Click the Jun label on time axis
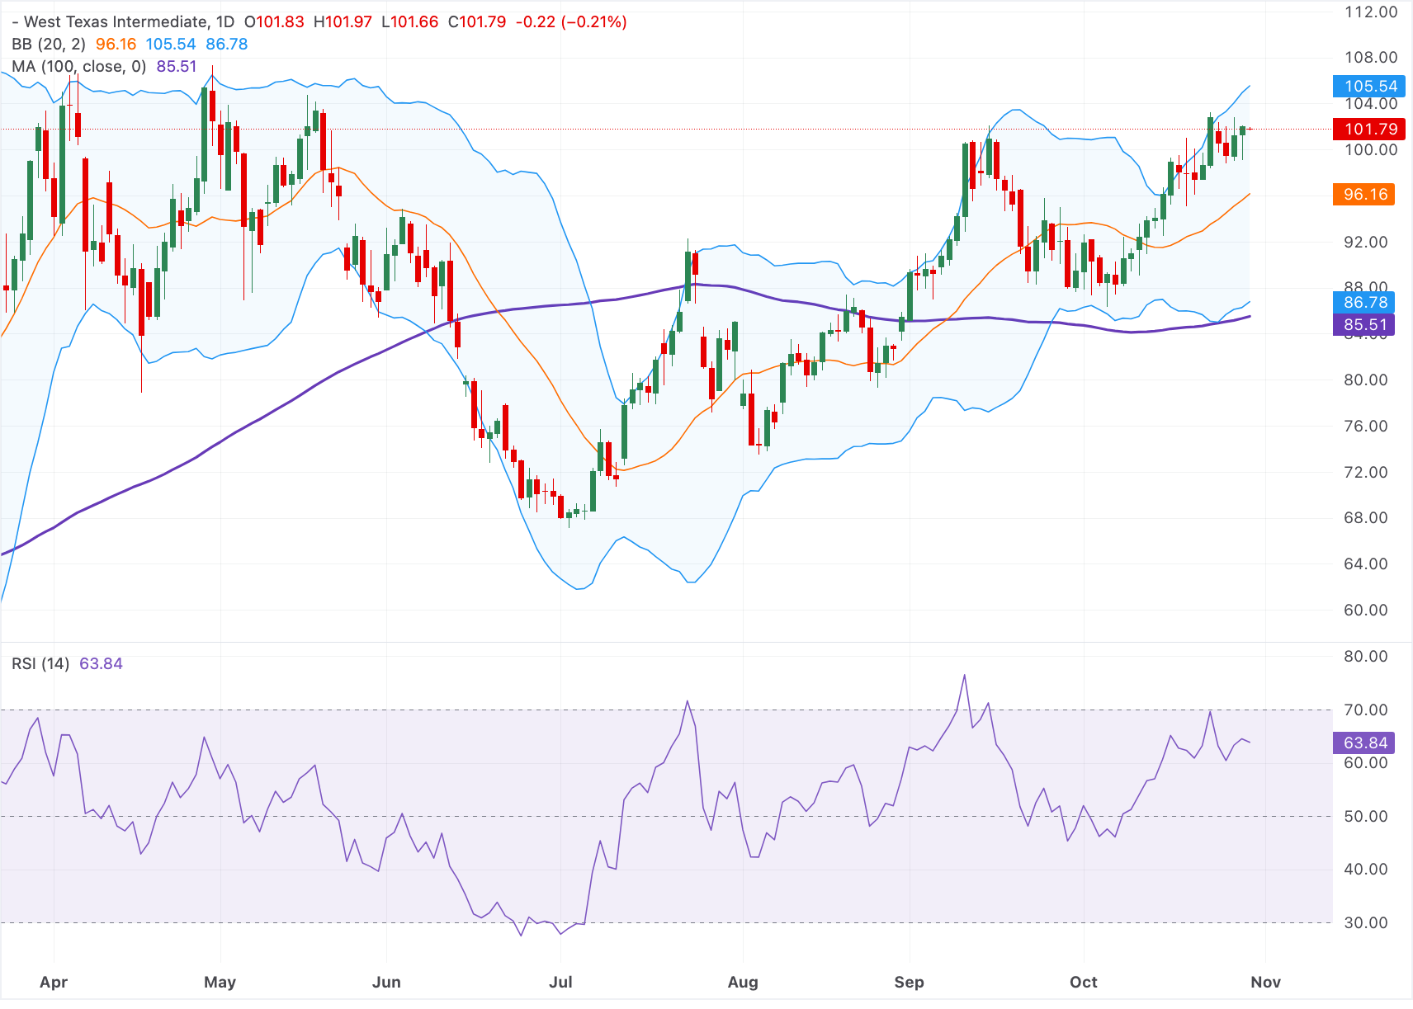The width and height of the screenshot is (1413, 1009). coord(386,983)
